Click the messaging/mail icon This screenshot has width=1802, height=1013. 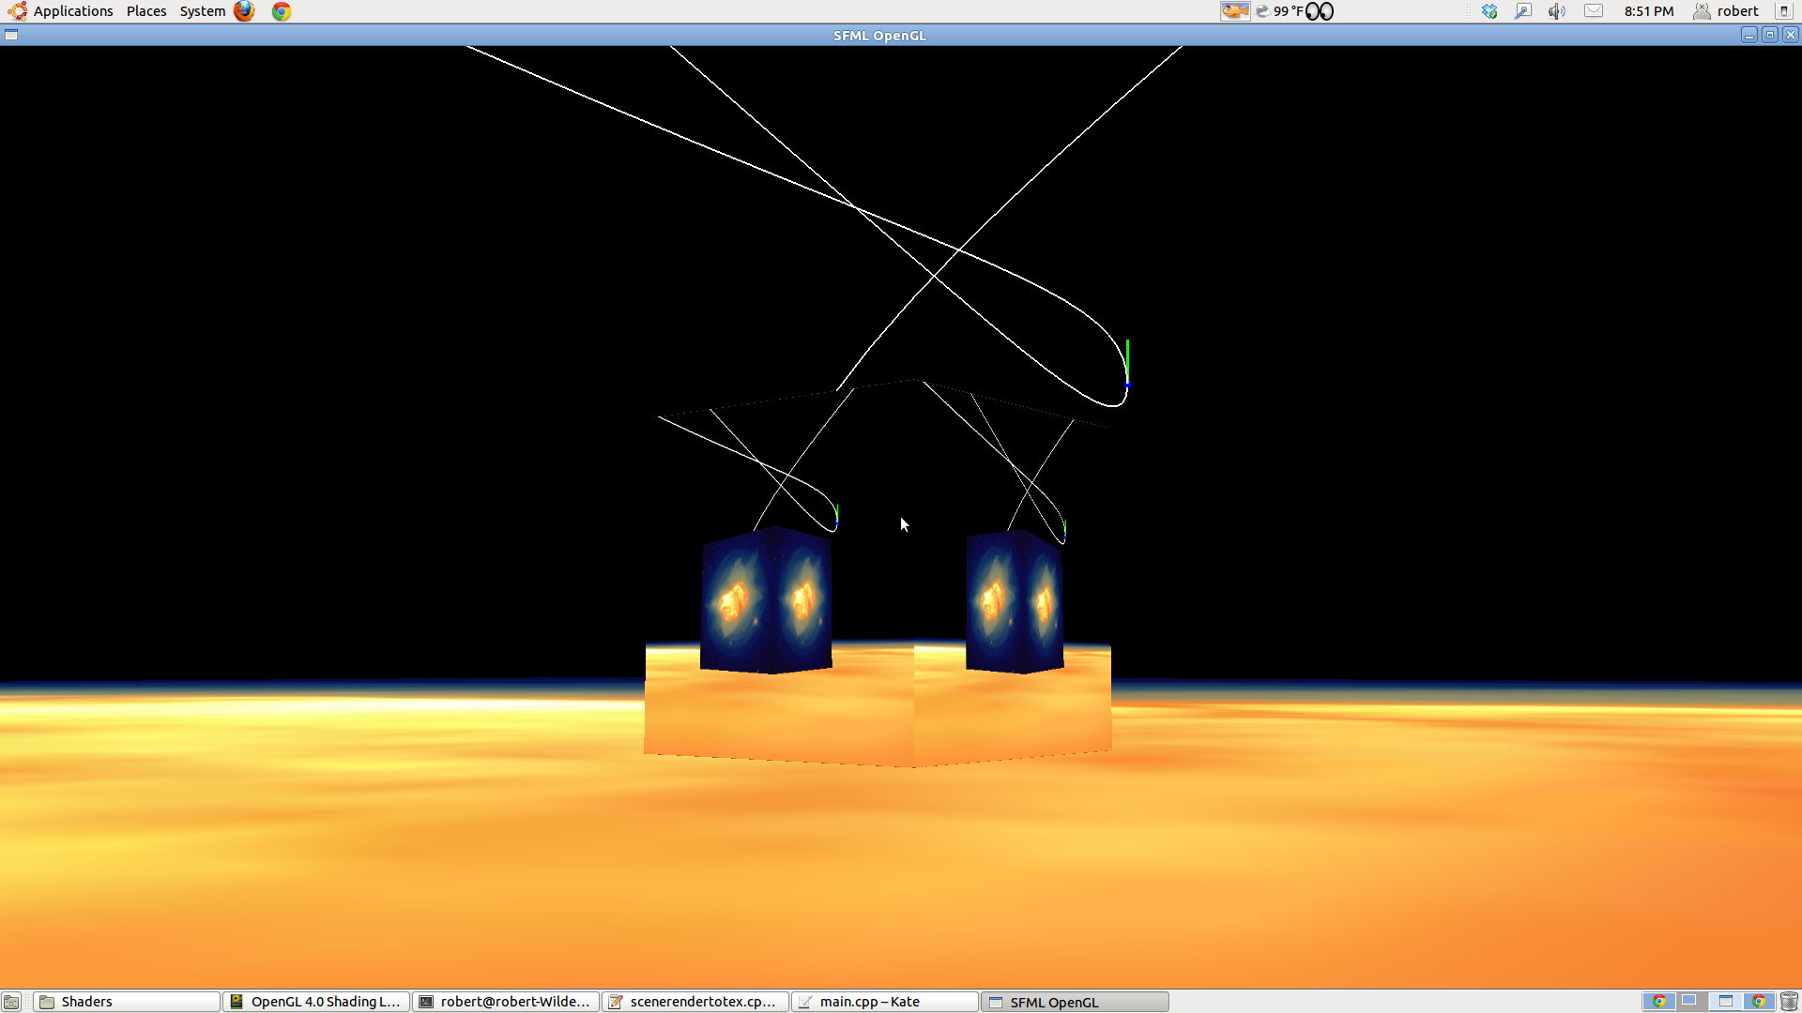coord(1596,11)
